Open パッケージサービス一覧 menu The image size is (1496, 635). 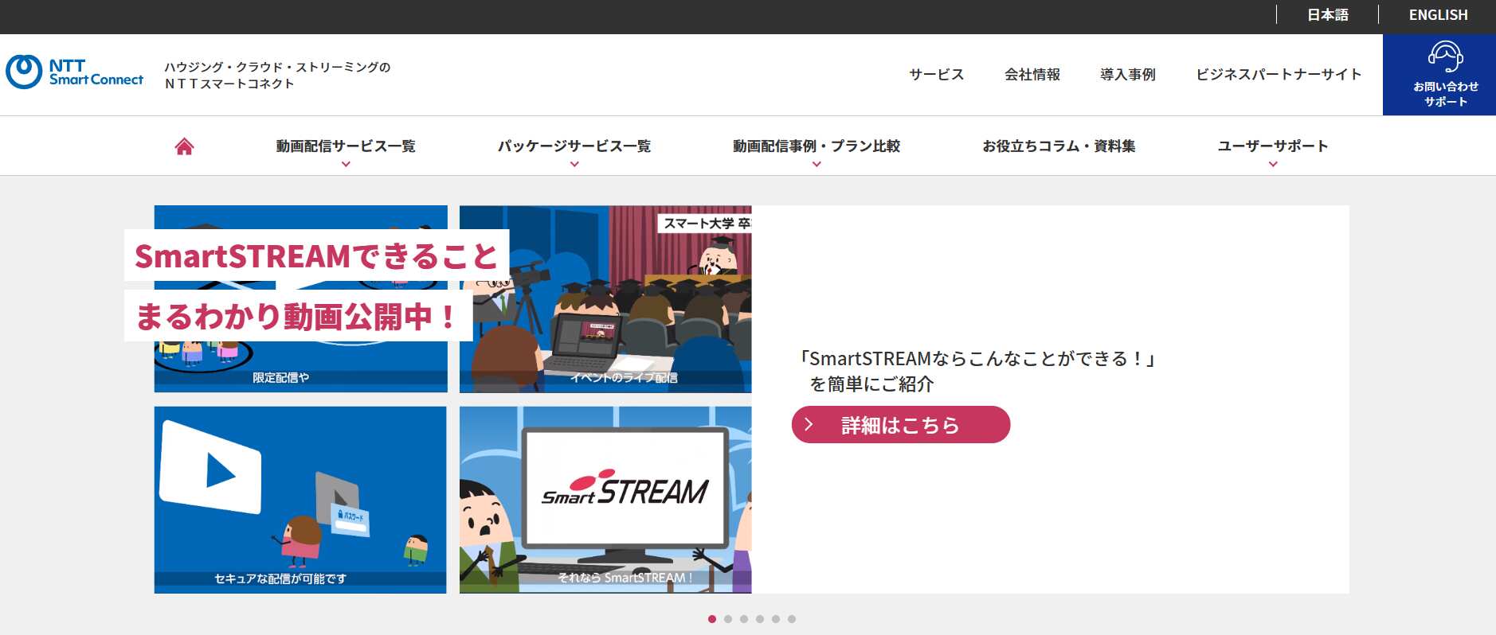click(x=574, y=146)
